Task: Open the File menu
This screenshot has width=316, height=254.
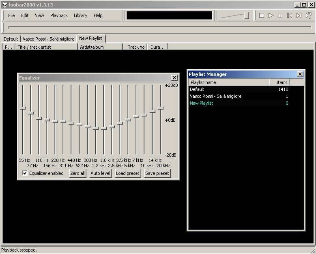Action: 11,15
